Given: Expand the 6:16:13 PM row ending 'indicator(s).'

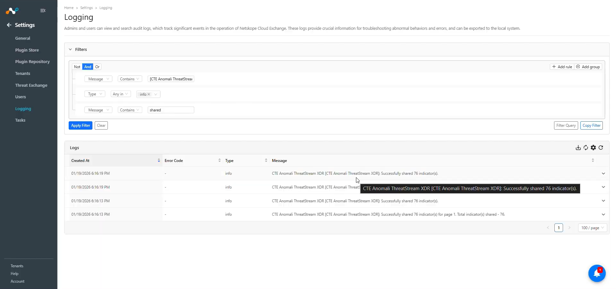Looking at the screenshot, I should (603, 201).
